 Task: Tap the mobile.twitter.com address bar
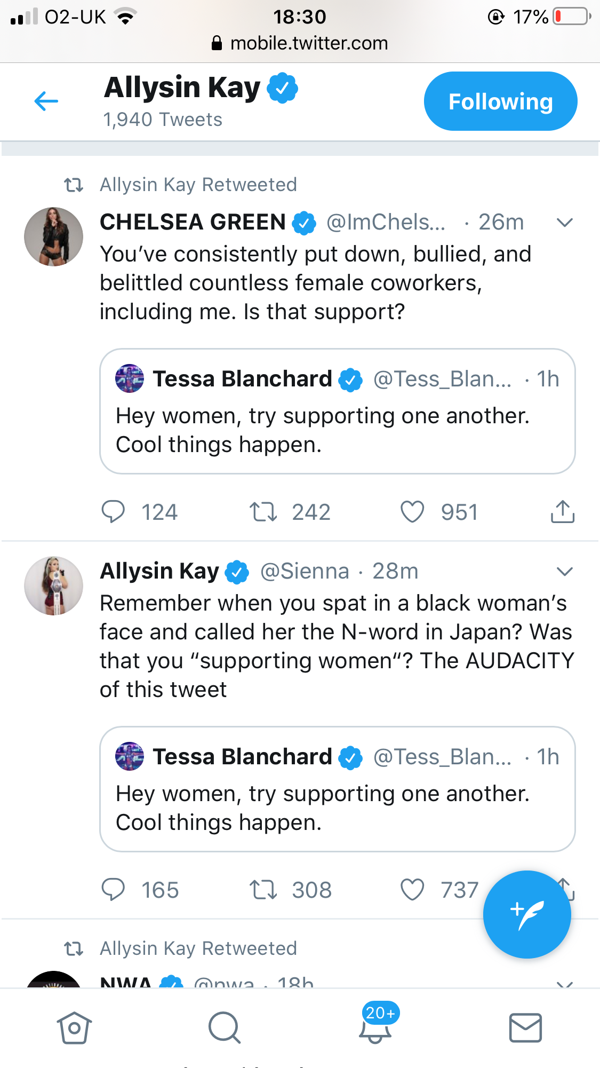tap(300, 43)
